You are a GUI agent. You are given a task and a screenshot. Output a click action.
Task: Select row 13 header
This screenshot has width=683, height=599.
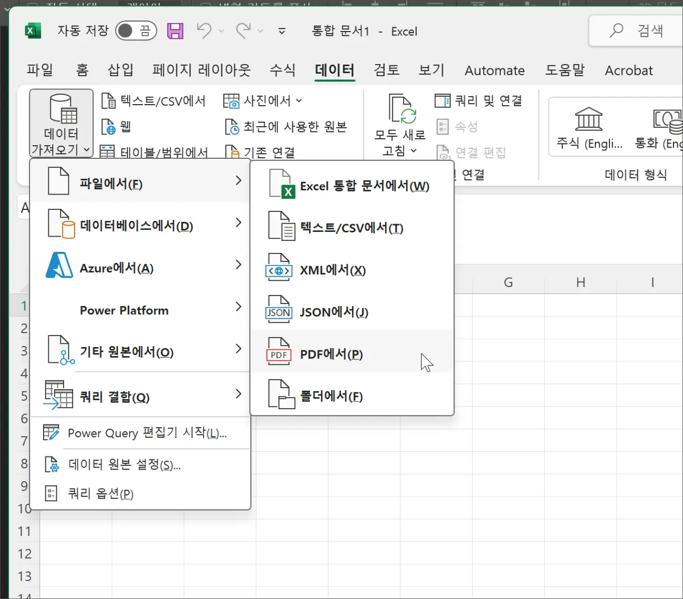tap(24, 576)
